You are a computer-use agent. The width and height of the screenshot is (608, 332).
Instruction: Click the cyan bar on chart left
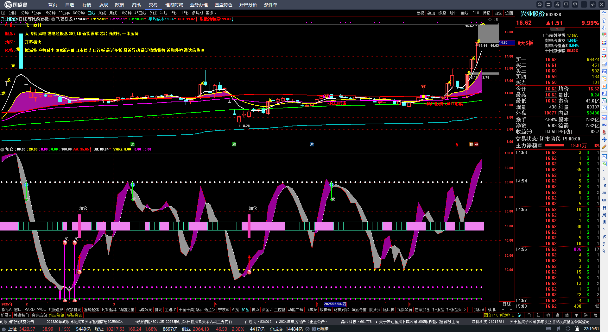point(21,51)
